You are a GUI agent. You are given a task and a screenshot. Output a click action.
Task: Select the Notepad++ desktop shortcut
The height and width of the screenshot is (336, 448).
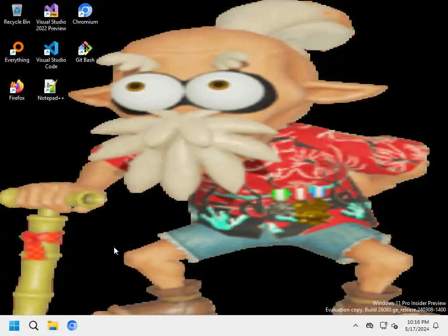(x=51, y=90)
